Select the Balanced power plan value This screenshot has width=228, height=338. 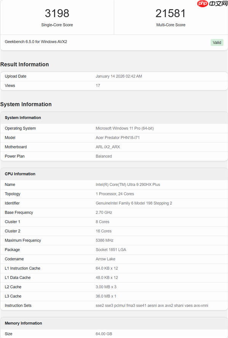[103, 156]
